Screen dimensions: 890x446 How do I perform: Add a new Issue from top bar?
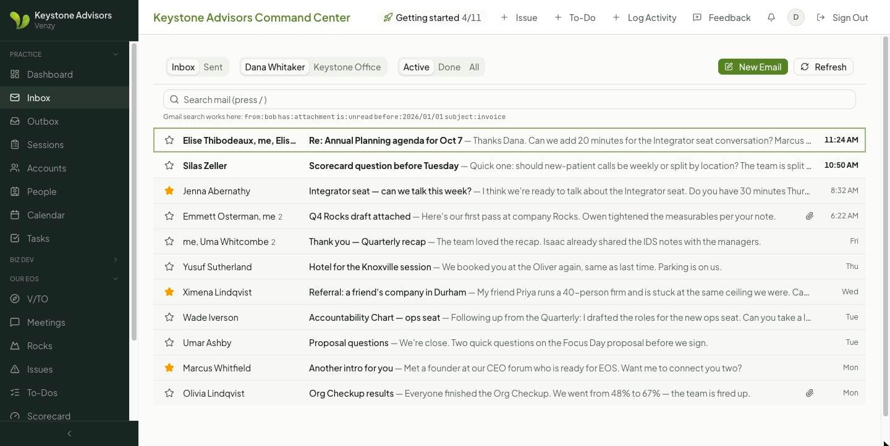coord(519,17)
